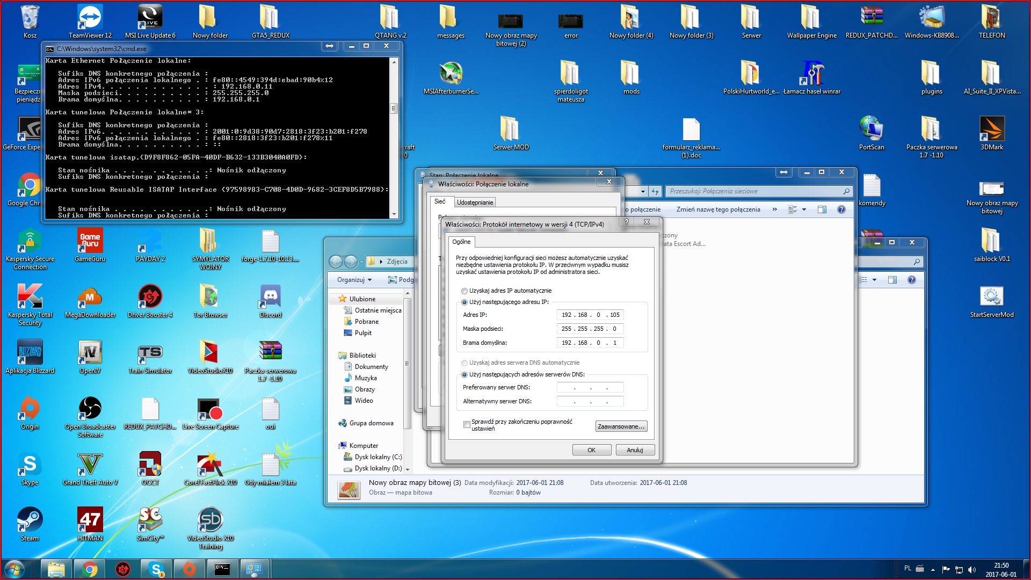This screenshot has height=580, width=1031.
Task: Launch Driver Booster 4 icon
Action: pos(150,301)
